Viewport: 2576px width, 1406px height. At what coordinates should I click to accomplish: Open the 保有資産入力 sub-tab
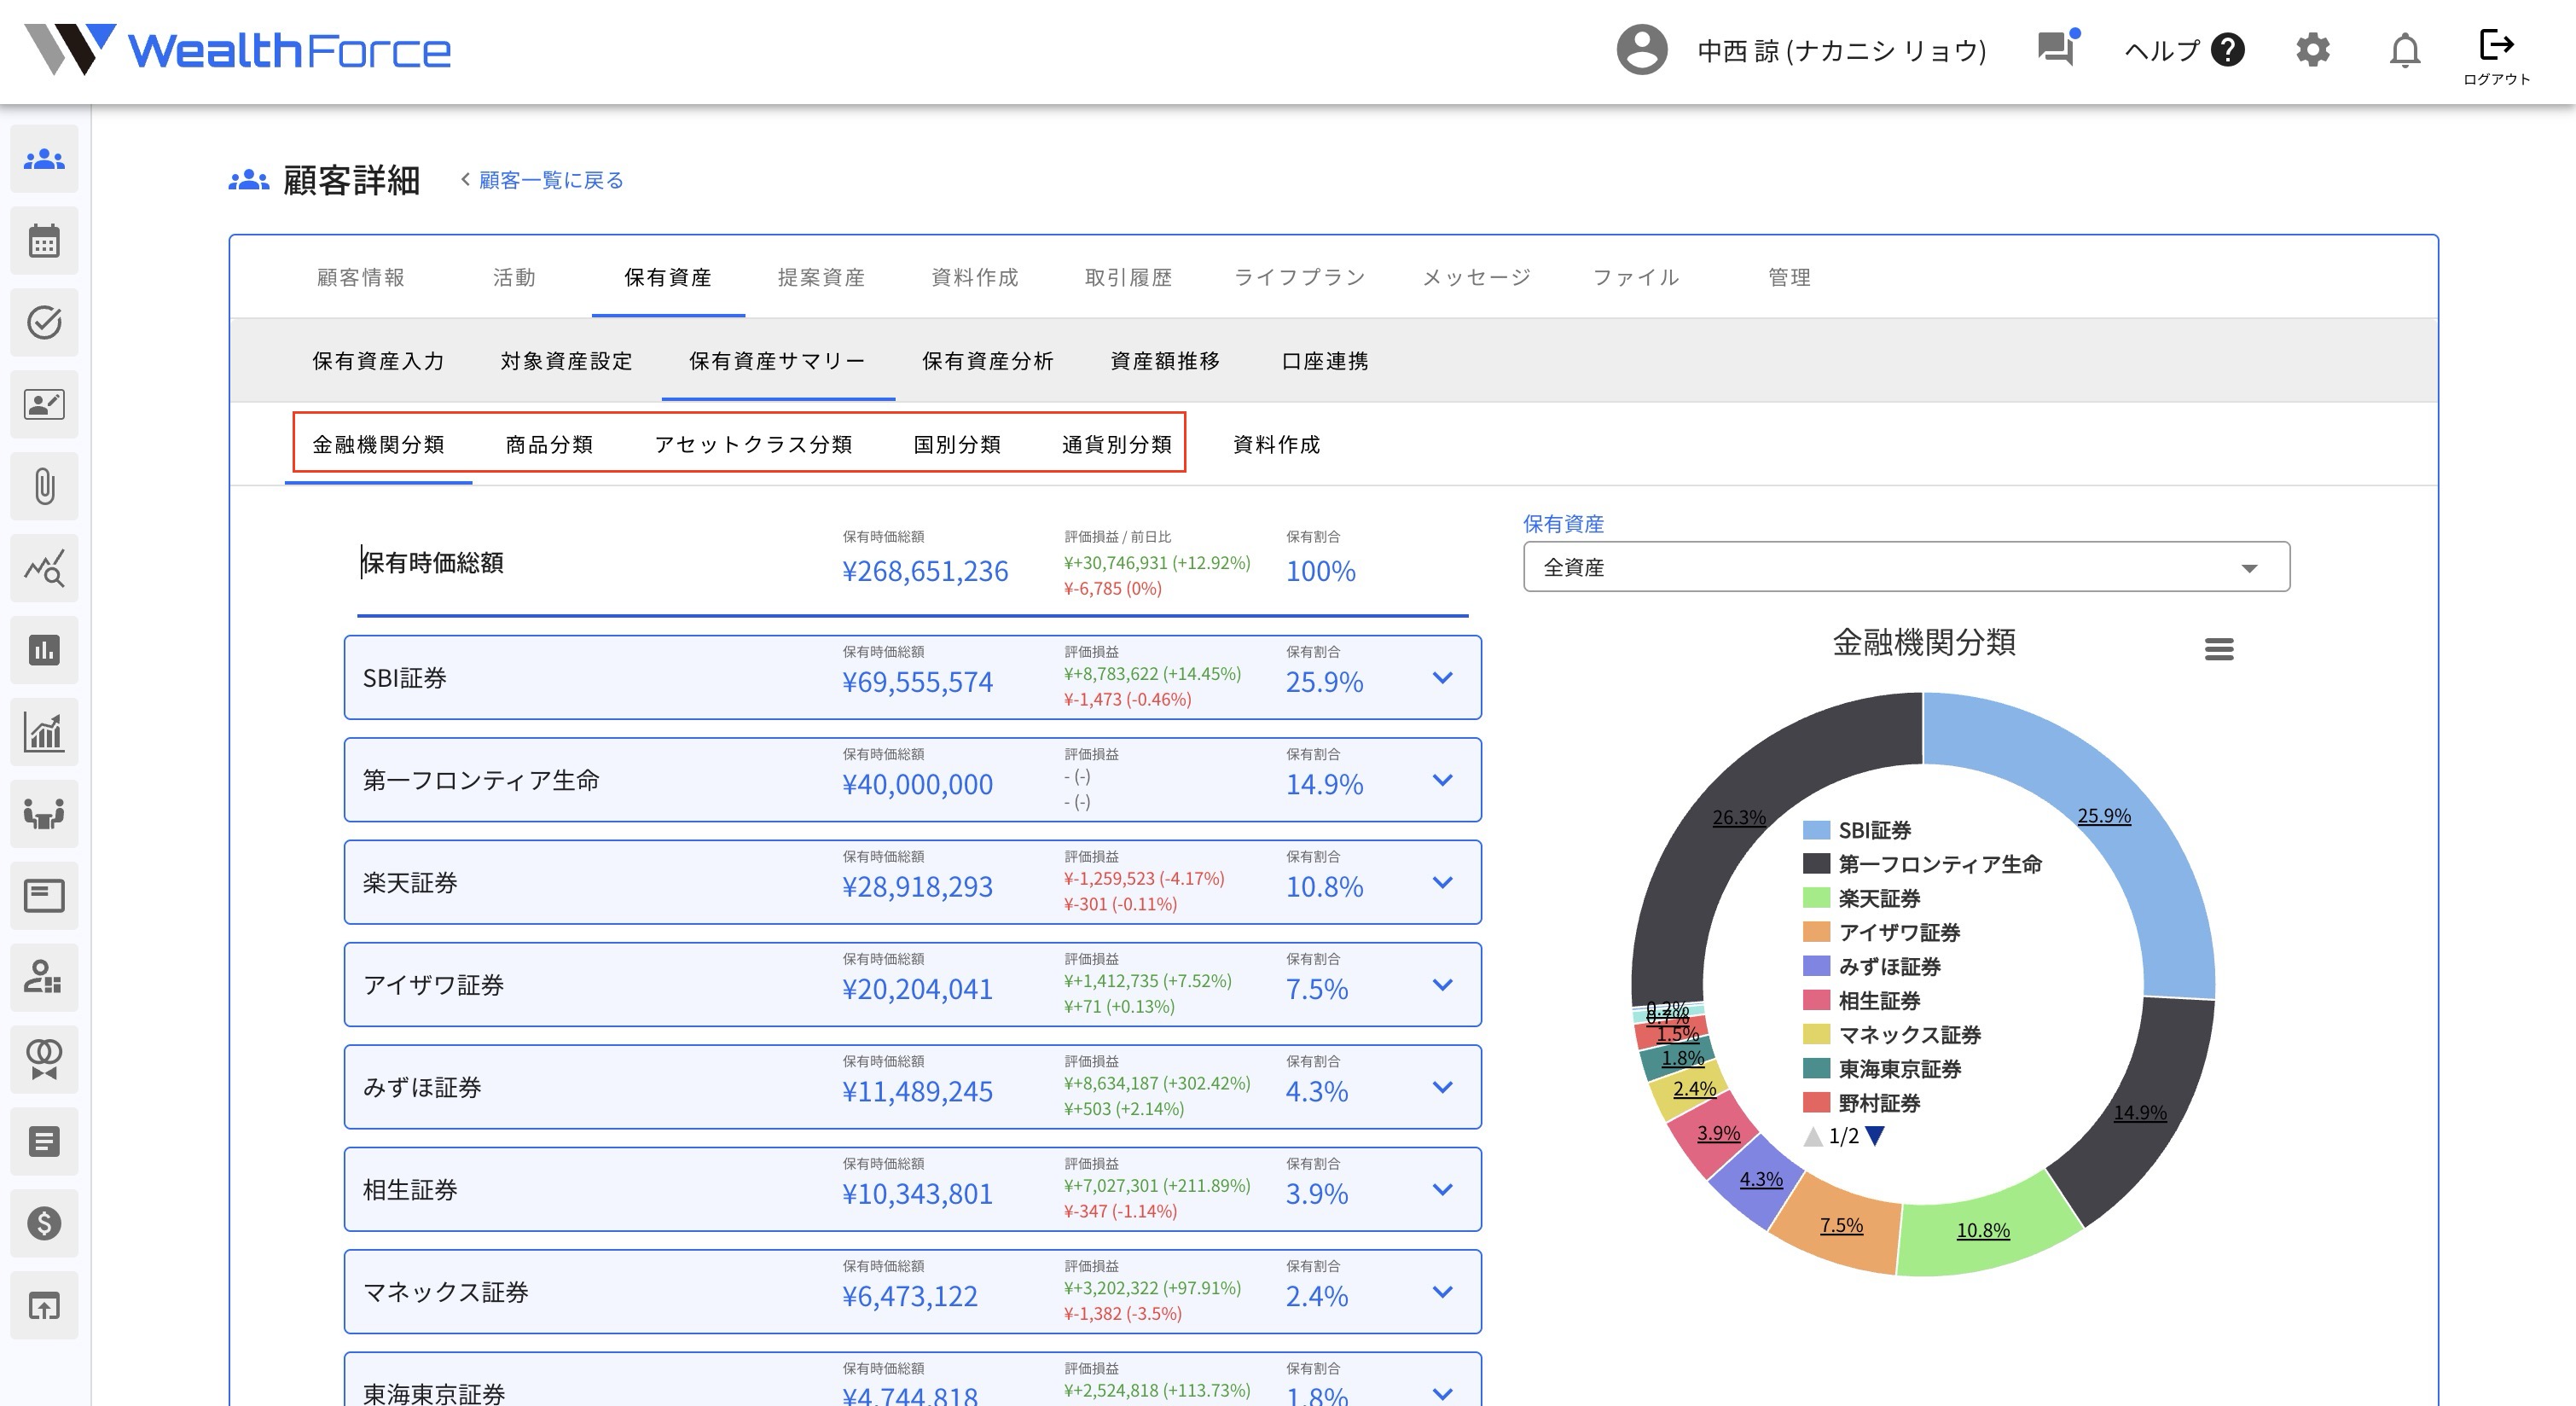[x=378, y=361]
